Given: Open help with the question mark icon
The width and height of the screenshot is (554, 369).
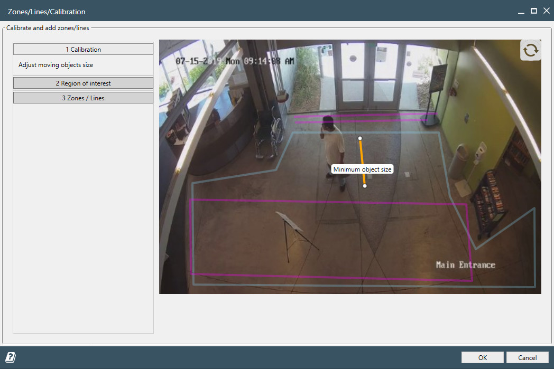Looking at the screenshot, I should pos(11,357).
